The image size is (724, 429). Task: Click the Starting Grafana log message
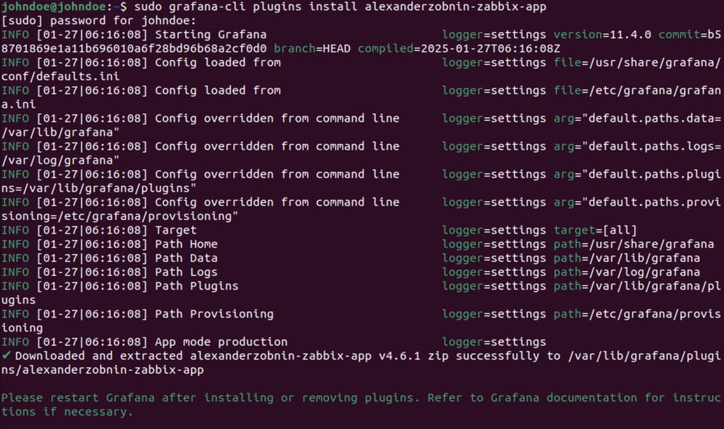(211, 35)
